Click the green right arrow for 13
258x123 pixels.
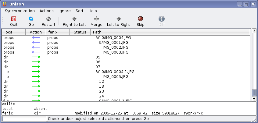36,86
